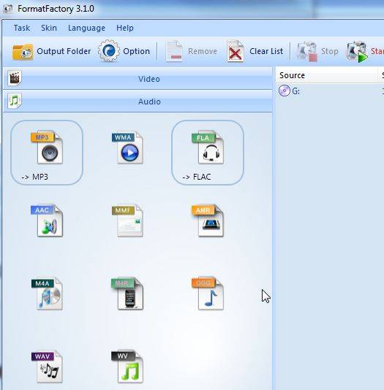Start the conversion
This screenshot has height=390, width=384.
364,51
